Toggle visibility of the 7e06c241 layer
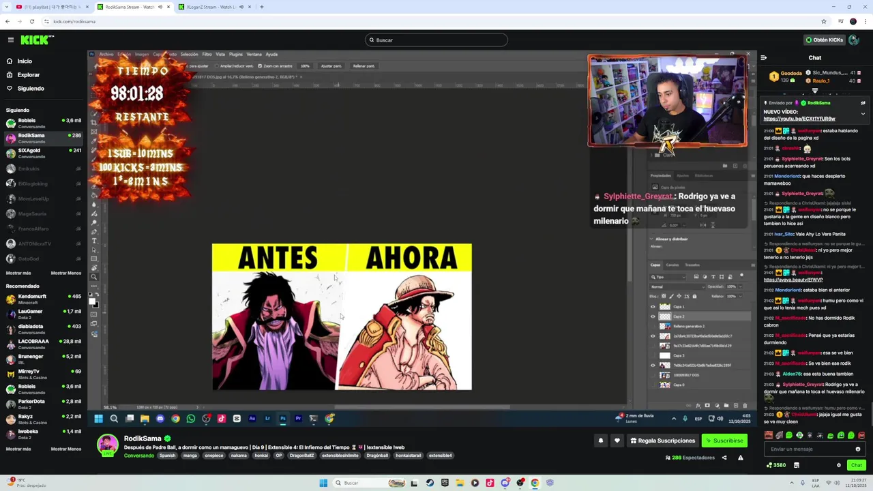Screen dimensions: 873x491 pos(653,366)
